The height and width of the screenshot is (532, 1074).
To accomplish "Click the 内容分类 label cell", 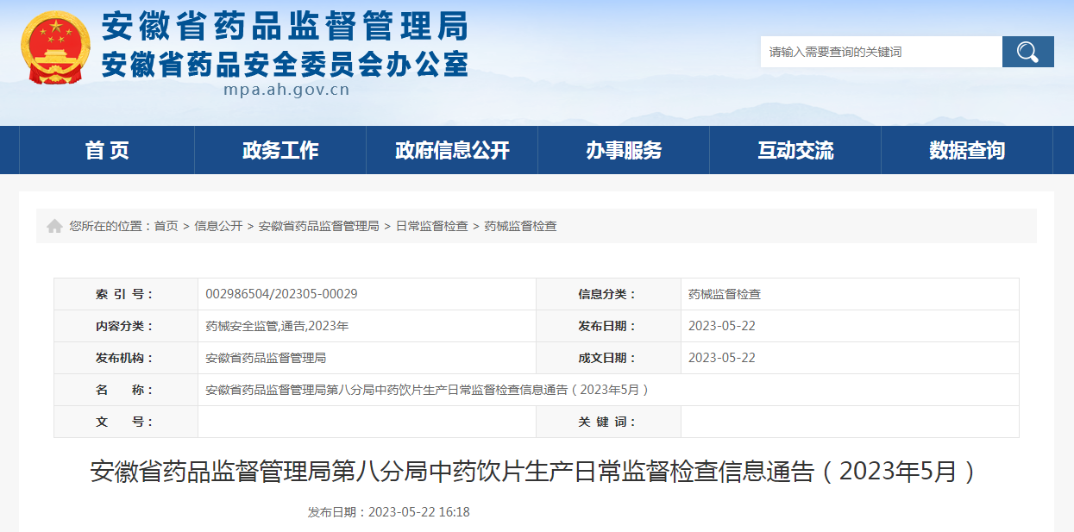I will click(x=126, y=326).
